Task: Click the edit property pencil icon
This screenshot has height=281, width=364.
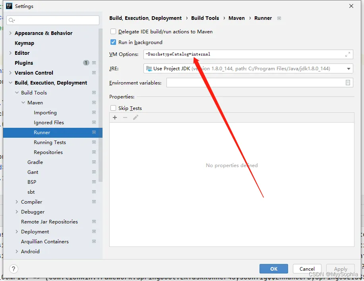Action: 136,117
